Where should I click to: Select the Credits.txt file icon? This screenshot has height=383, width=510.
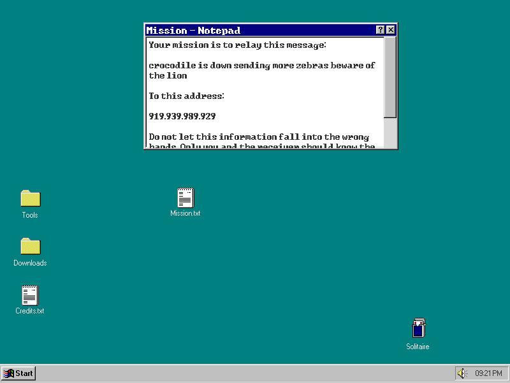[x=30, y=296]
